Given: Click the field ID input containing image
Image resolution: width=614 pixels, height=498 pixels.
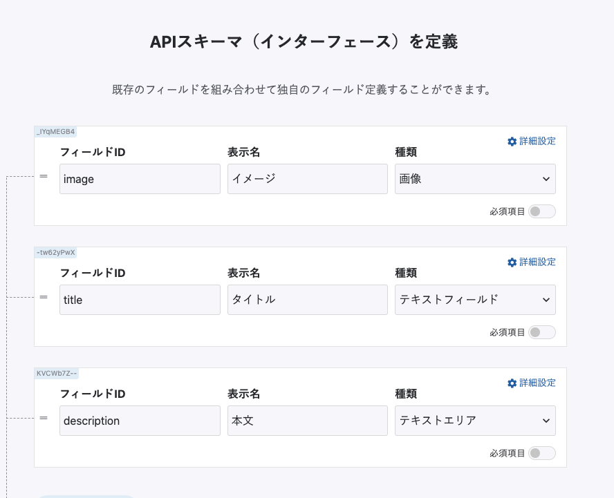Looking at the screenshot, I should (140, 179).
